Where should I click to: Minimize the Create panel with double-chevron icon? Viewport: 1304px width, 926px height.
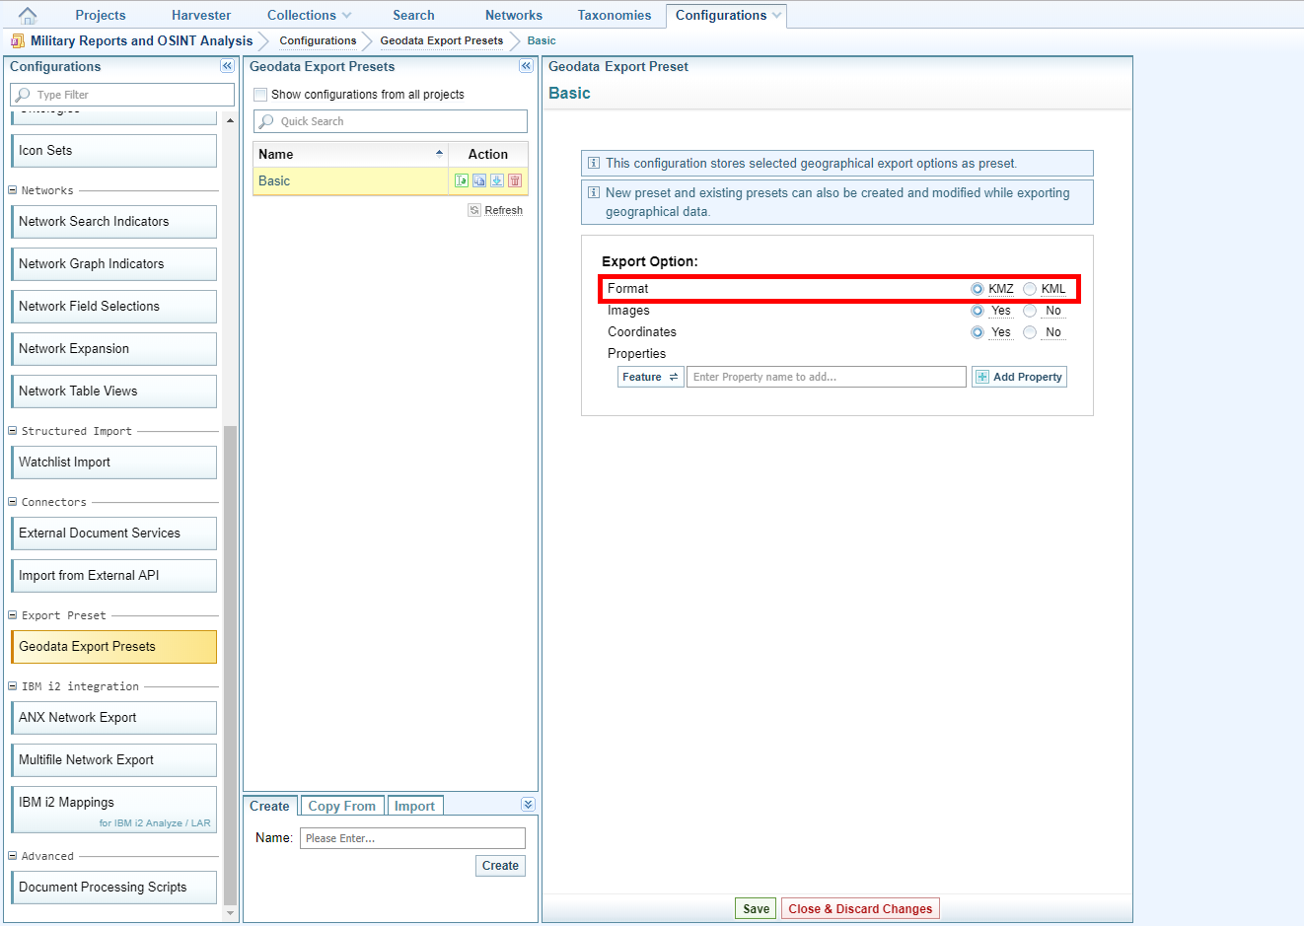tap(528, 805)
